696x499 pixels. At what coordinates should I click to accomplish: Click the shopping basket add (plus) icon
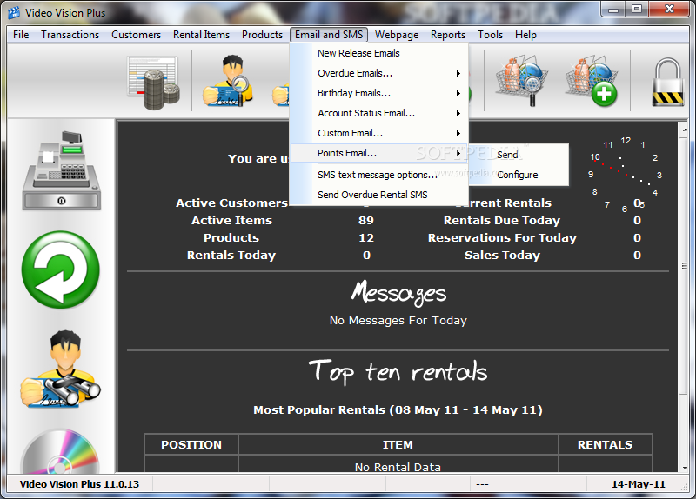[592, 81]
